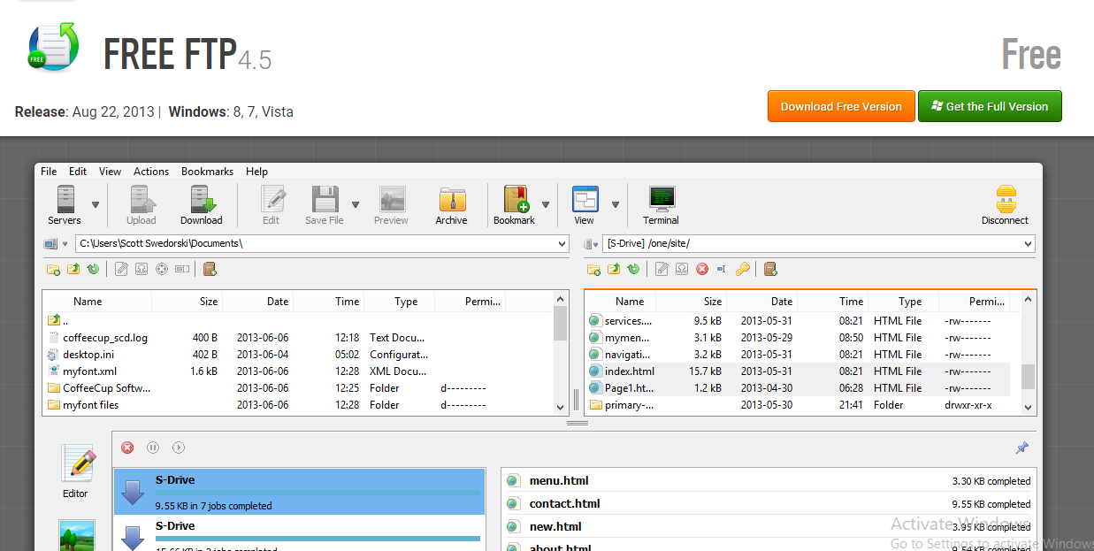Expand the Servers dropdown arrow

pos(95,204)
